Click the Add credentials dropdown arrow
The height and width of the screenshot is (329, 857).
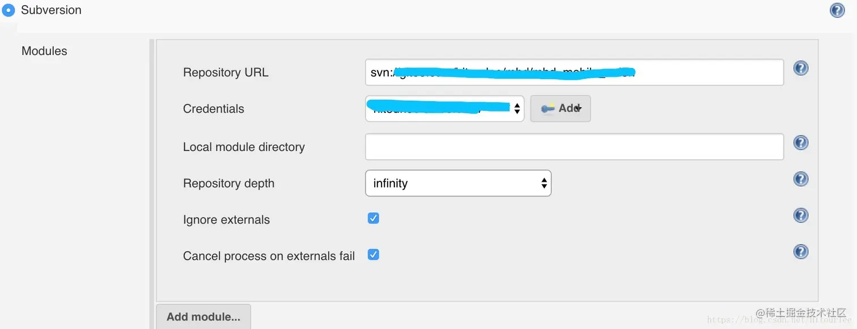point(579,109)
